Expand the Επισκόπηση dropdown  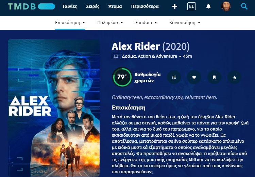click(70, 23)
